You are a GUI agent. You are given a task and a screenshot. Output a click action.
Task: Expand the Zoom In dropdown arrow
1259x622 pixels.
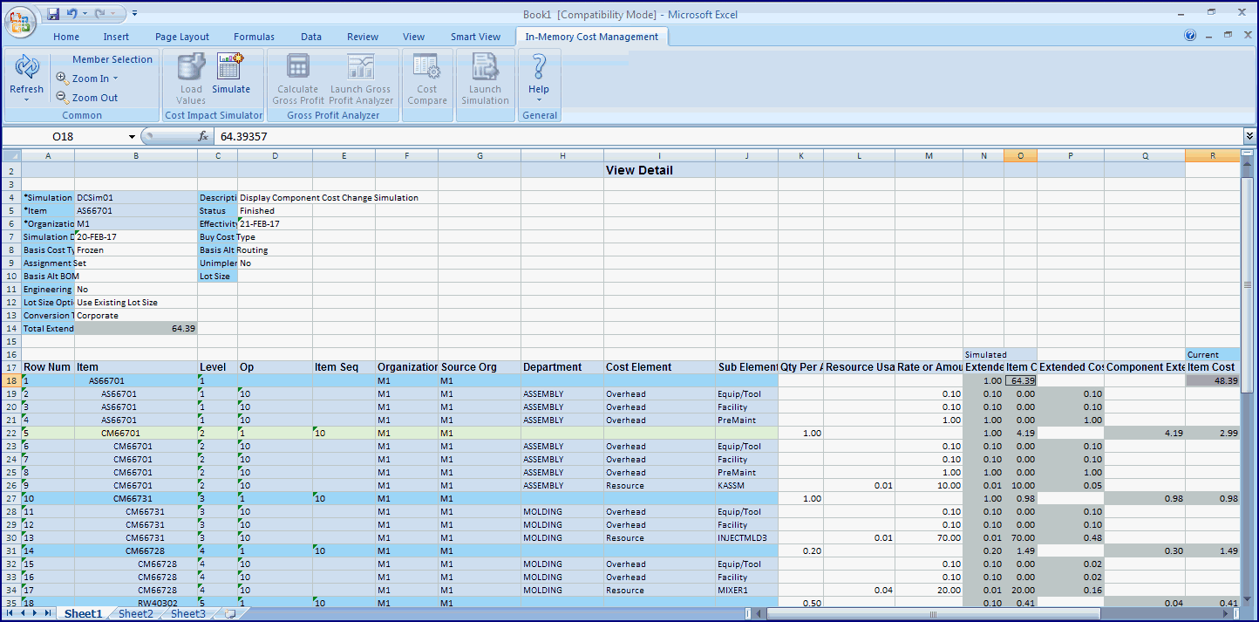115,79
